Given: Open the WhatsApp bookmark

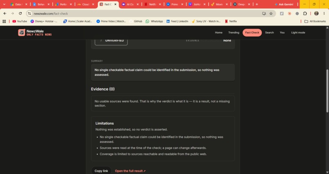Looking at the screenshot, I should (154, 21).
